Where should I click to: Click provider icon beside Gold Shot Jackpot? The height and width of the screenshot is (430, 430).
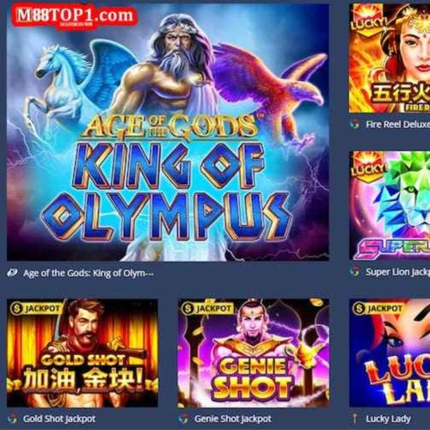pyautogui.click(x=12, y=419)
